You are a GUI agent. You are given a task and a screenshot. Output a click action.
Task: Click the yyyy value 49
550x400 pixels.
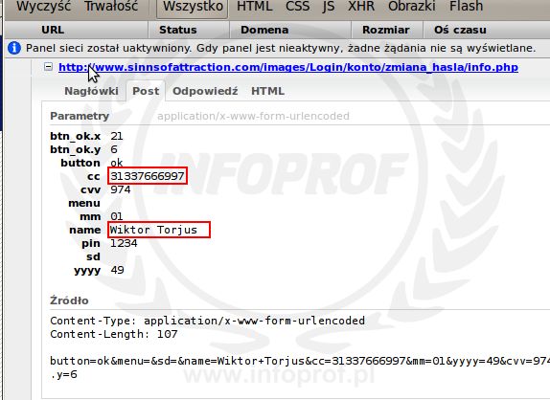click(x=117, y=270)
